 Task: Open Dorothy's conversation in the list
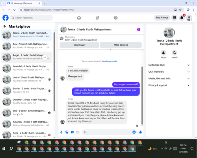[26, 102]
